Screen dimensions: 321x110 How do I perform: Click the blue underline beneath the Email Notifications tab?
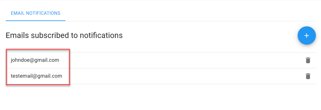click(35, 21)
